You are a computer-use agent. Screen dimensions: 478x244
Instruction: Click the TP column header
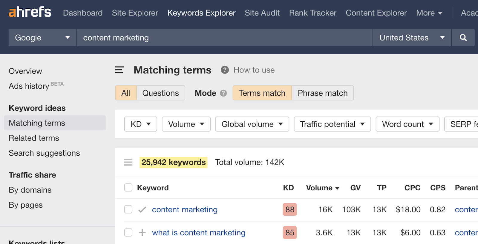pyautogui.click(x=382, y=188)
